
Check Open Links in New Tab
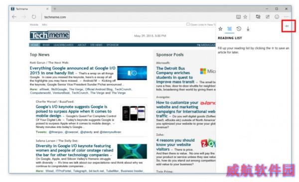188,24
